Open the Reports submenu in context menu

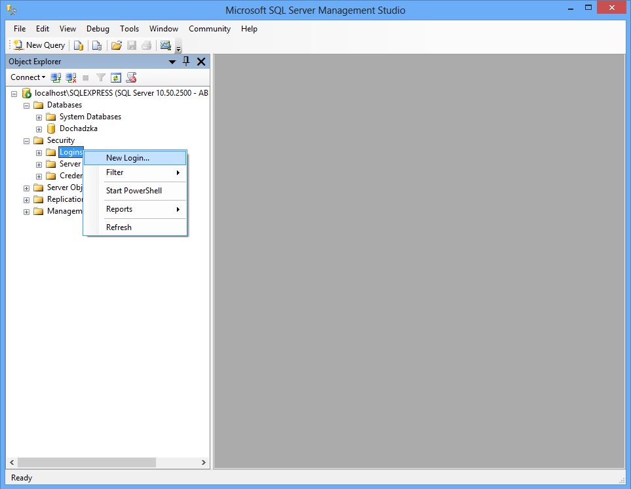[x=135, y=209]
